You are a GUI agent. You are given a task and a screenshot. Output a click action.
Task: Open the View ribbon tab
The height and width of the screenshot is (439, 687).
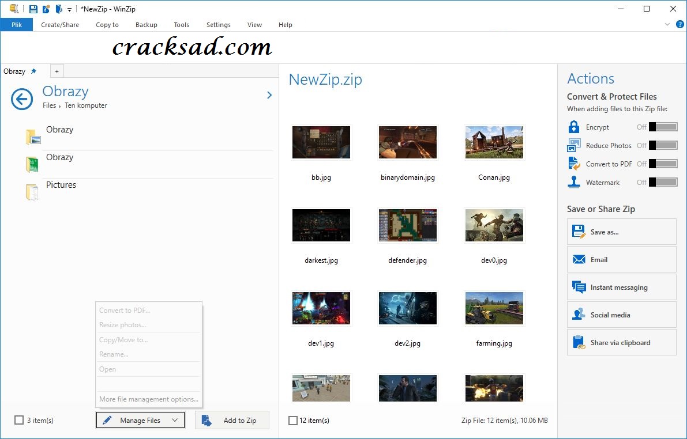(x=254, y=25)
